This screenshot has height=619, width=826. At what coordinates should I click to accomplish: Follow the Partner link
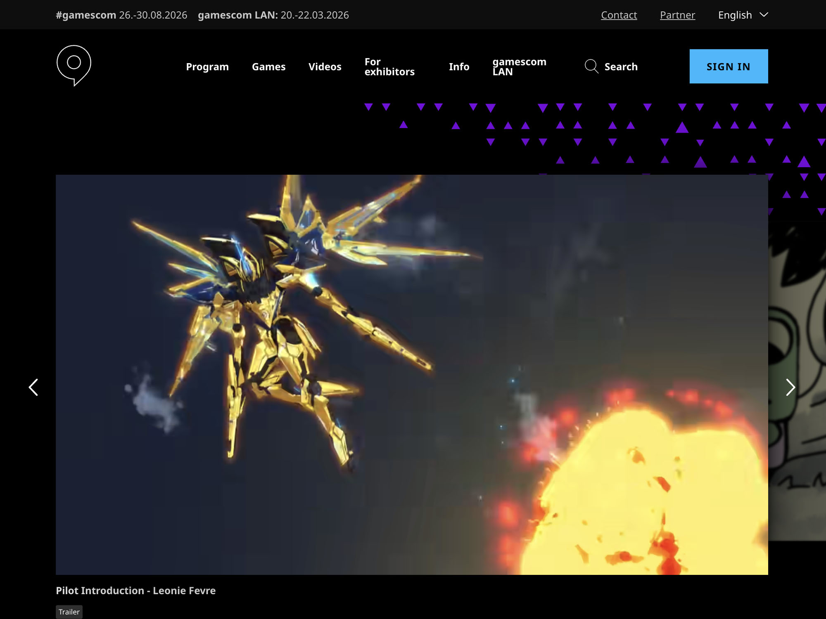coord(677,15)
